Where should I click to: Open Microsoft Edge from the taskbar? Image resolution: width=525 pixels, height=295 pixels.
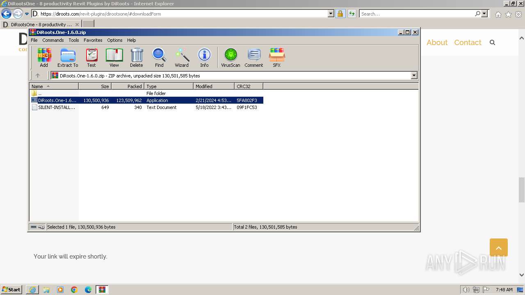coord(88,290)
